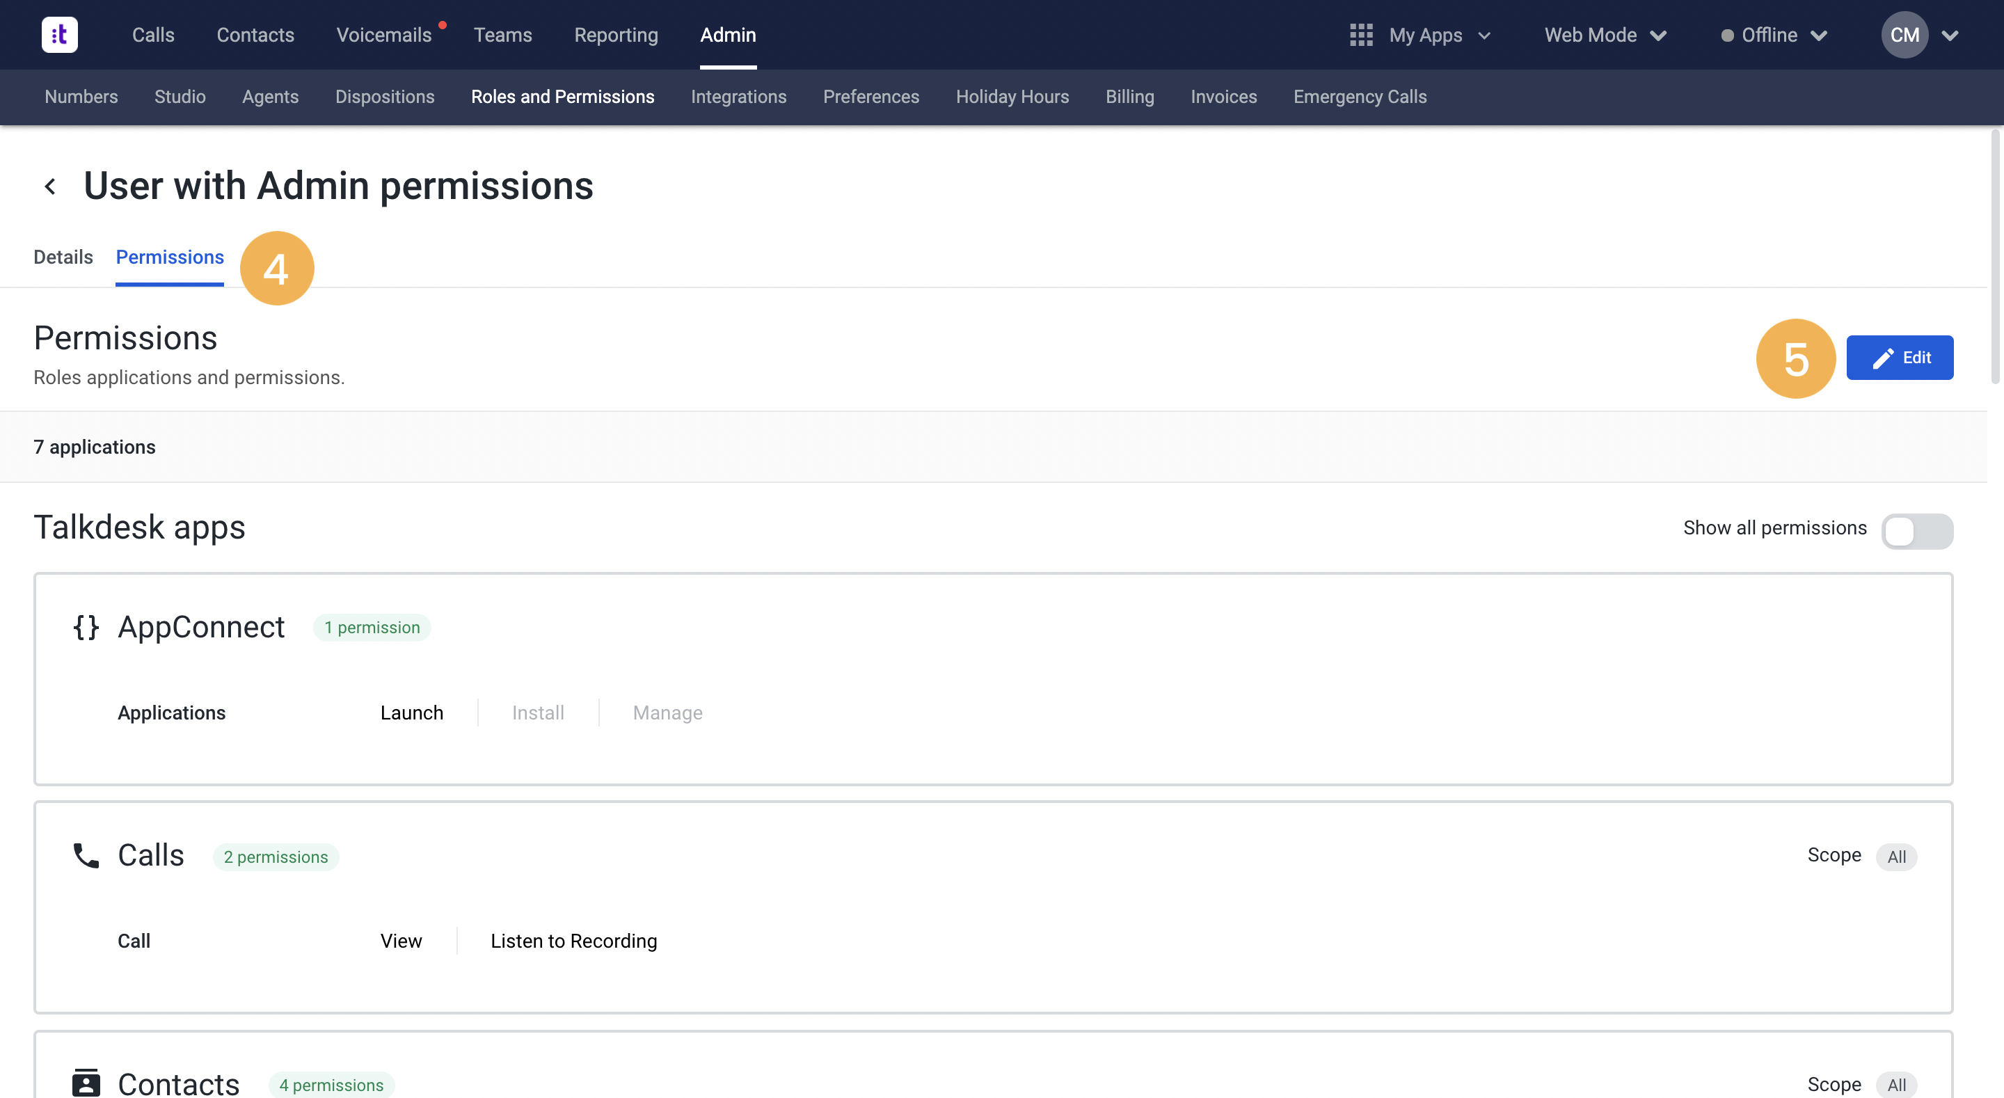Image resolution: width=2004 pixels, height=1098 pixels.
Task: Open the Reporting menu
Action: (x=616, y=35)
